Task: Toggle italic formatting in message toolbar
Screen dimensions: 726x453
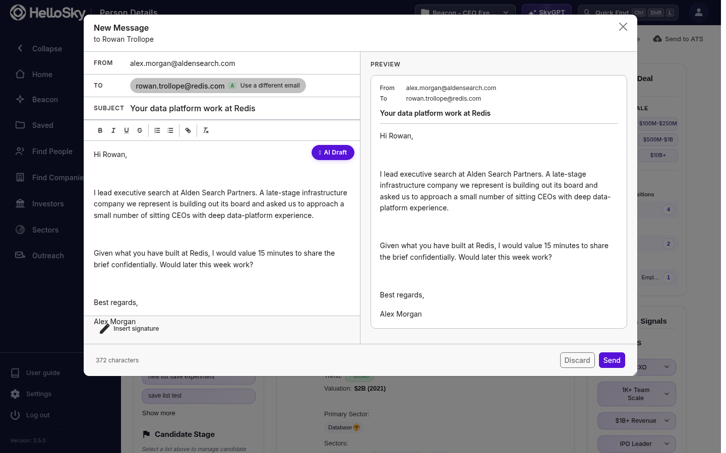Action: (113, 130)
